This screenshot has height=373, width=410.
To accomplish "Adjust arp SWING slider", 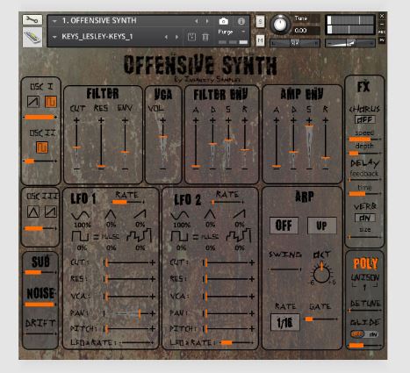I will 285,269.
